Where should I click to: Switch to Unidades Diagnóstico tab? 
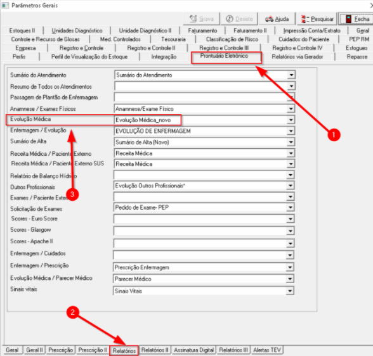pyautogui.click(x=77, y=30)
